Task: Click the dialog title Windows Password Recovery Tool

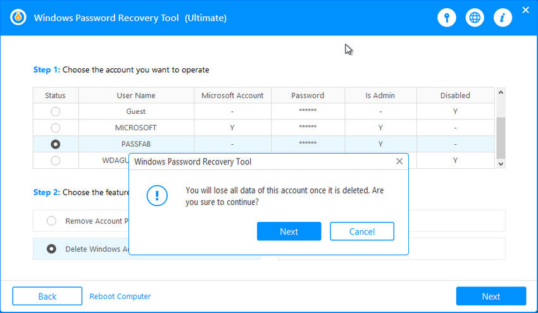Action: click(193, 161)
